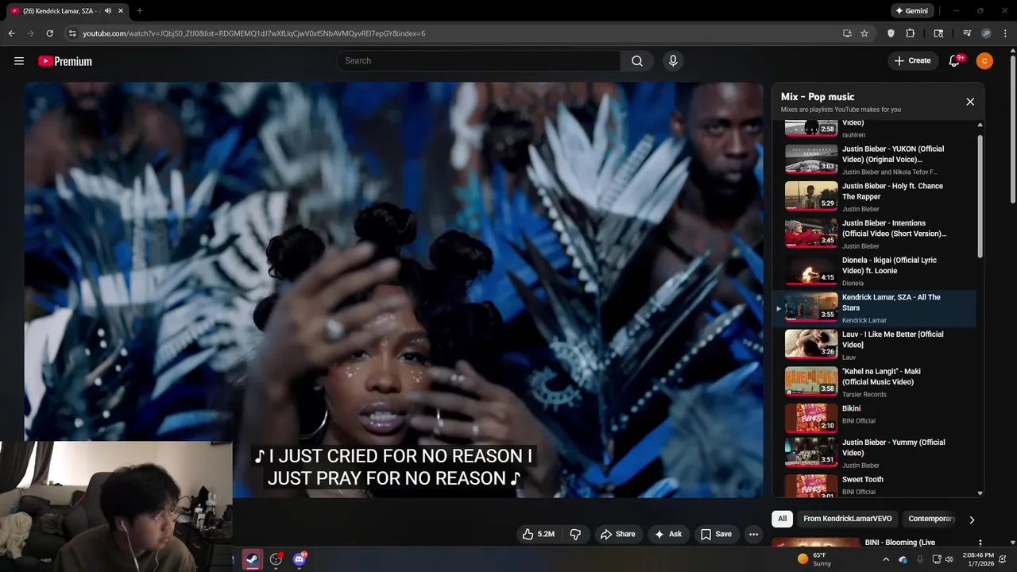Open Chrome's three-dot menu
Viewport: 1017px width, 572px height.
click(x=1005, y=33)
